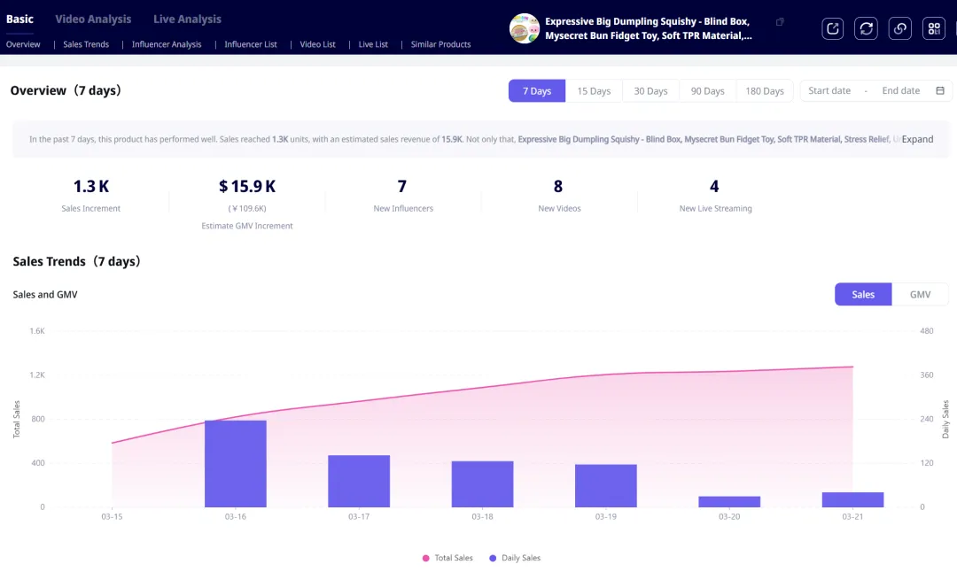Select the 30 Days range

pyautogui.click(x=650, y=91)
